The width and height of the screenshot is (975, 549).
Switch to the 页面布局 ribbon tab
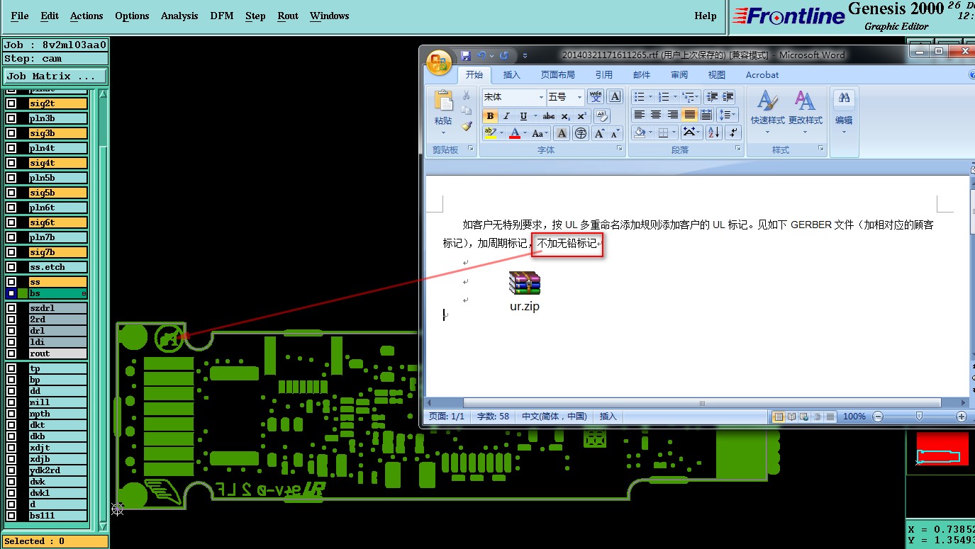coord(558,74)
